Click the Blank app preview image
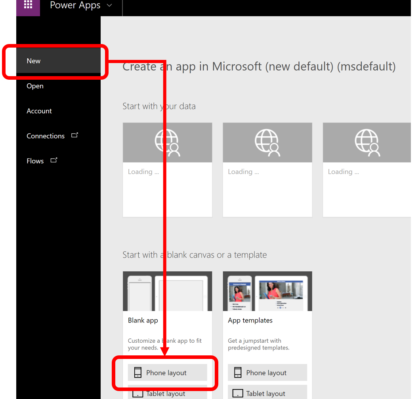Viewport: 420px width, 399px height. click(x=168, y=291)
